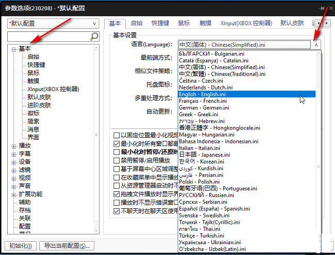Click the pin icon in title bar
Viewport: 335px width, 255px height.
pyautogui.click(x=322, y=8)
